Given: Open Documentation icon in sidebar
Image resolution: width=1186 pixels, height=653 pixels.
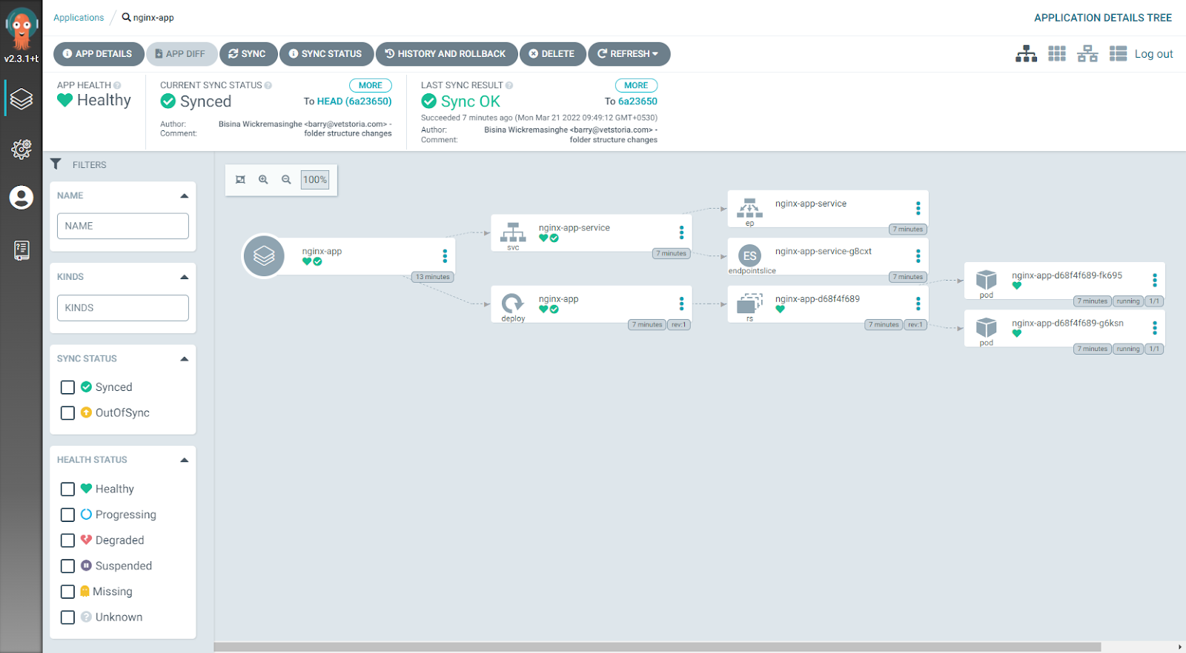Looking at the screenshot, I should pyautogui.click(x=21, y=250).
